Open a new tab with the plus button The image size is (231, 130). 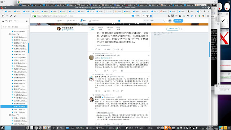(205, 11)
